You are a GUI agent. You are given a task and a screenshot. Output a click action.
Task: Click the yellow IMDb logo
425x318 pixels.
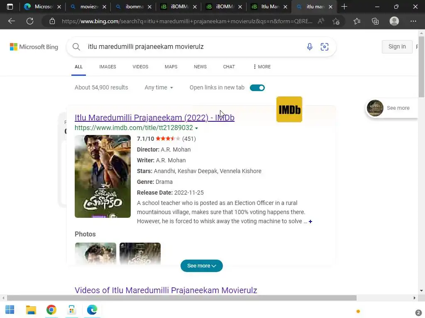[x=289, y=109]
